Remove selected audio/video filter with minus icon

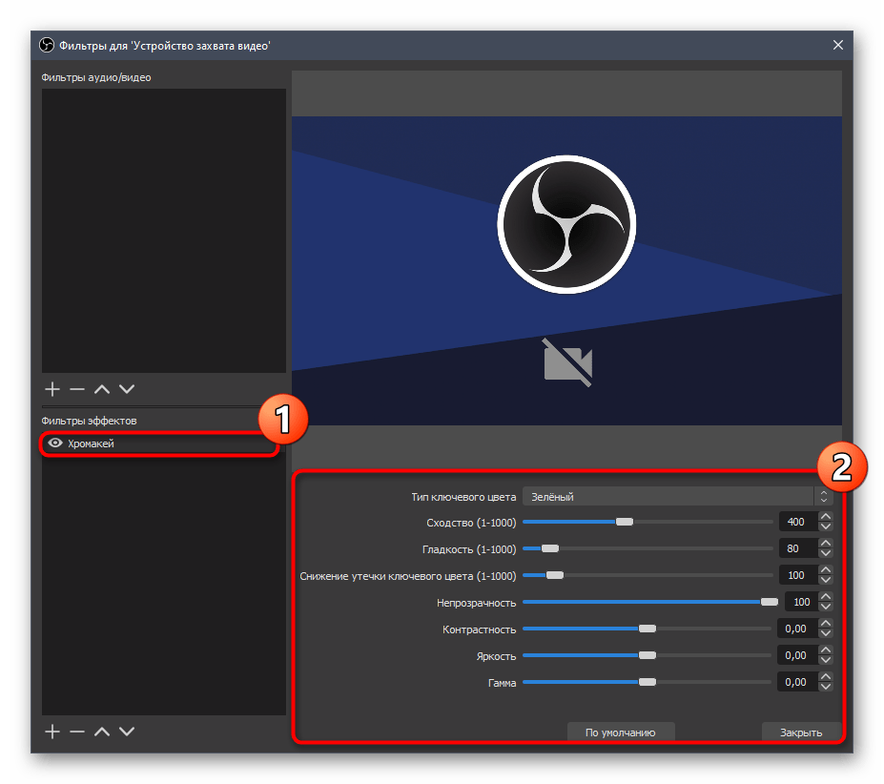point(77,389)
